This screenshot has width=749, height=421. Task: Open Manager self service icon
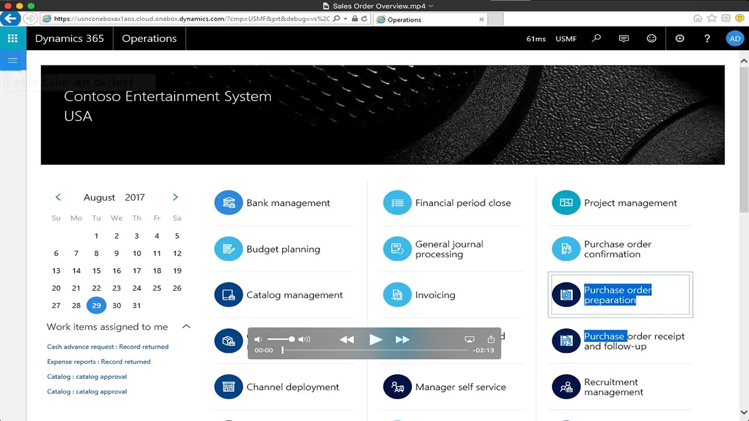point(397,387)
